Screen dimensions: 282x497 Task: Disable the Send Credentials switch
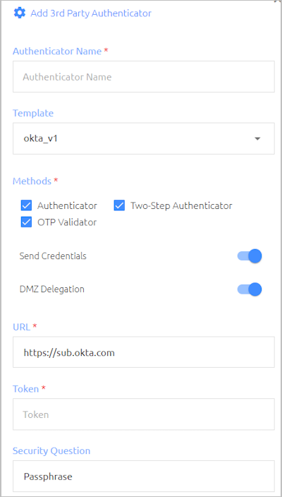250,256
